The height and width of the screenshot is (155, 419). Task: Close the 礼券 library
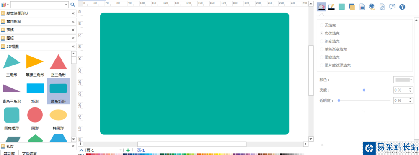(x=73, y=146)
